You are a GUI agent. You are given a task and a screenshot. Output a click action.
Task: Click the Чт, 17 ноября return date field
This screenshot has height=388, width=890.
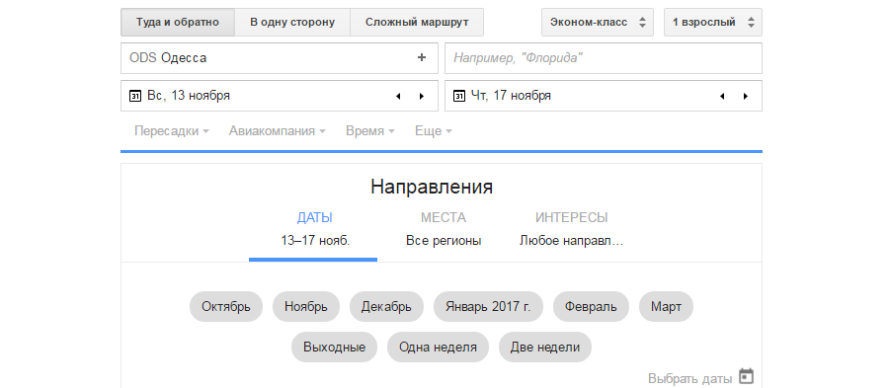coord(604,96)
